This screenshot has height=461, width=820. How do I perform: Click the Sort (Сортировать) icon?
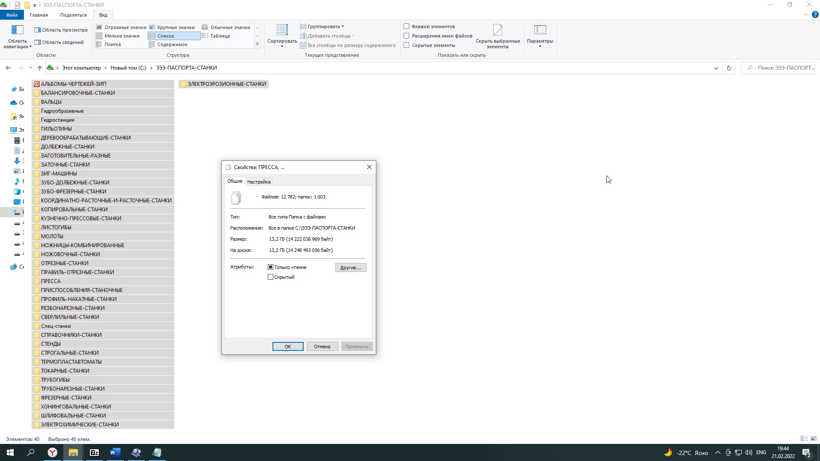282,30
